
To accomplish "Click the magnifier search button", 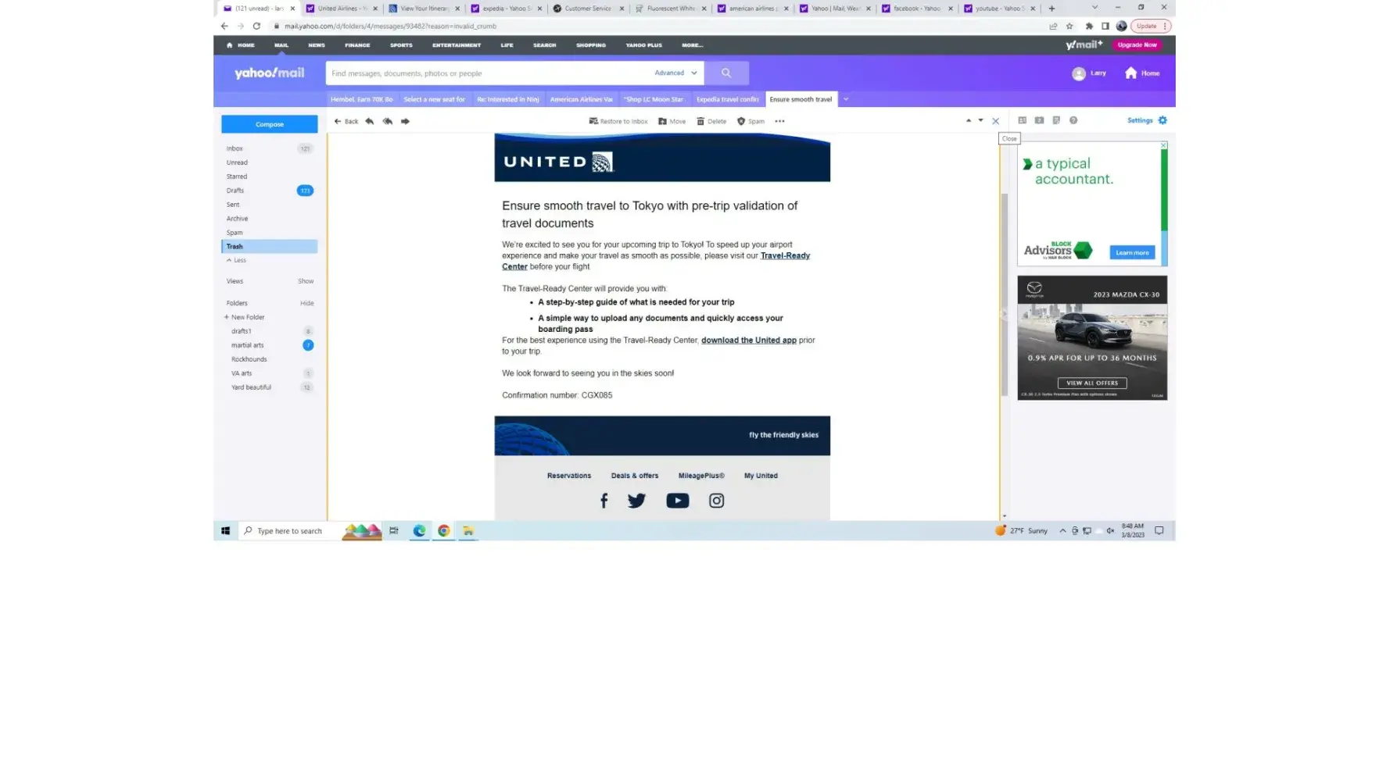I will click(x=725, y=73).
